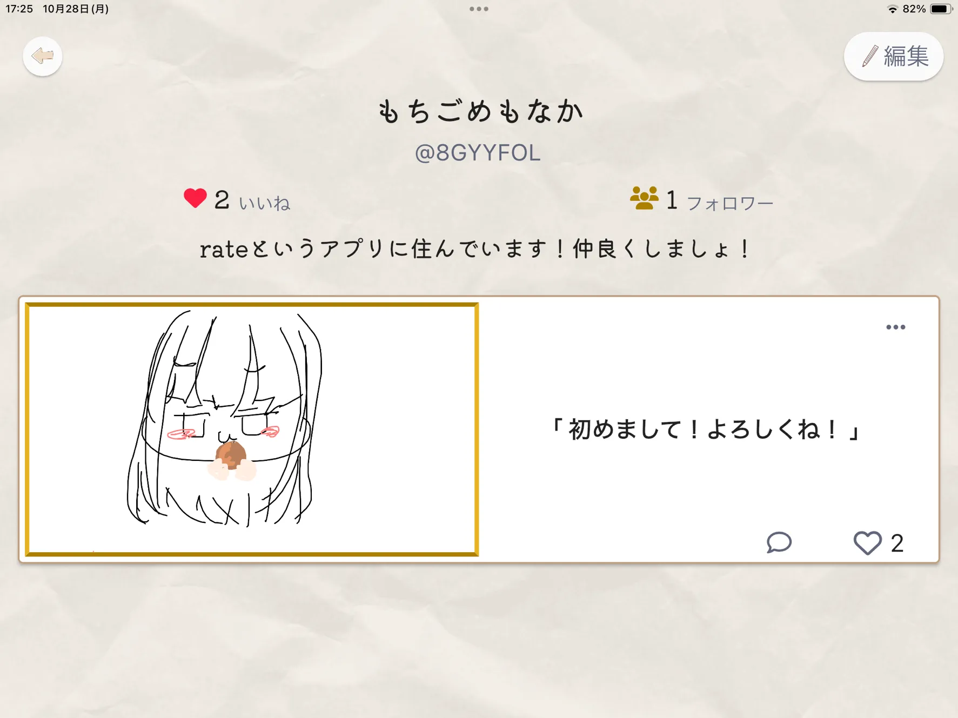
Task: Tap the pencil icon in edit button
Action: pos(869,56)
